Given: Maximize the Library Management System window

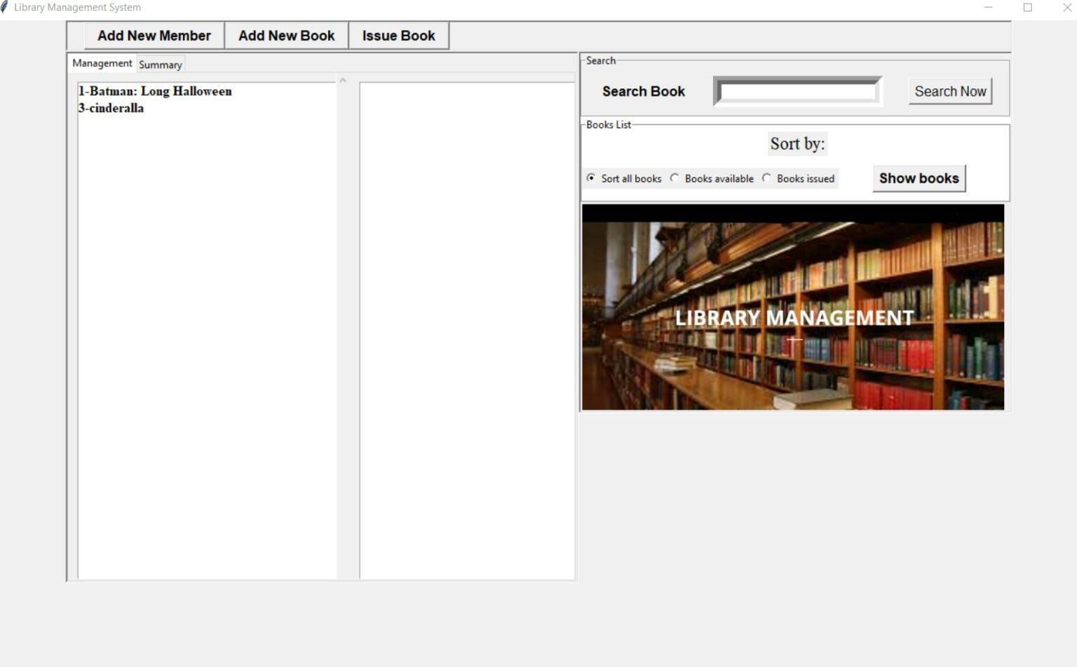Looking at the screenshot, I should tap(1028, 7).
